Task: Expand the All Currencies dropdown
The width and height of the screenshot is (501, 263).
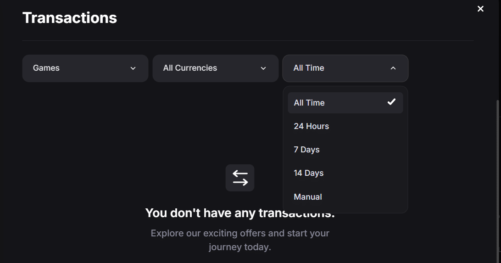Action: click(215, 68)
